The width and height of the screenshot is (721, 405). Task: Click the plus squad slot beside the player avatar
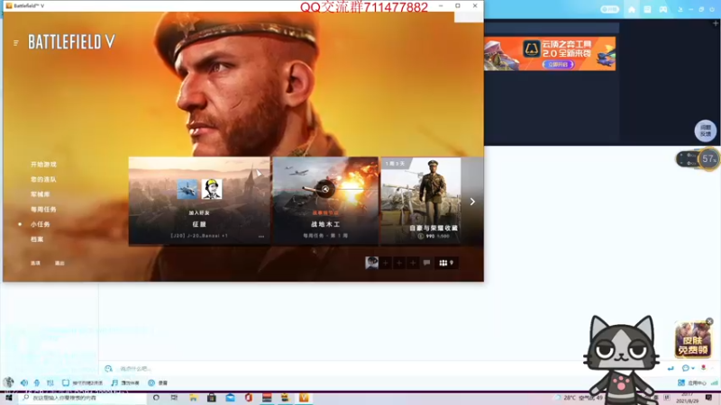386,263
